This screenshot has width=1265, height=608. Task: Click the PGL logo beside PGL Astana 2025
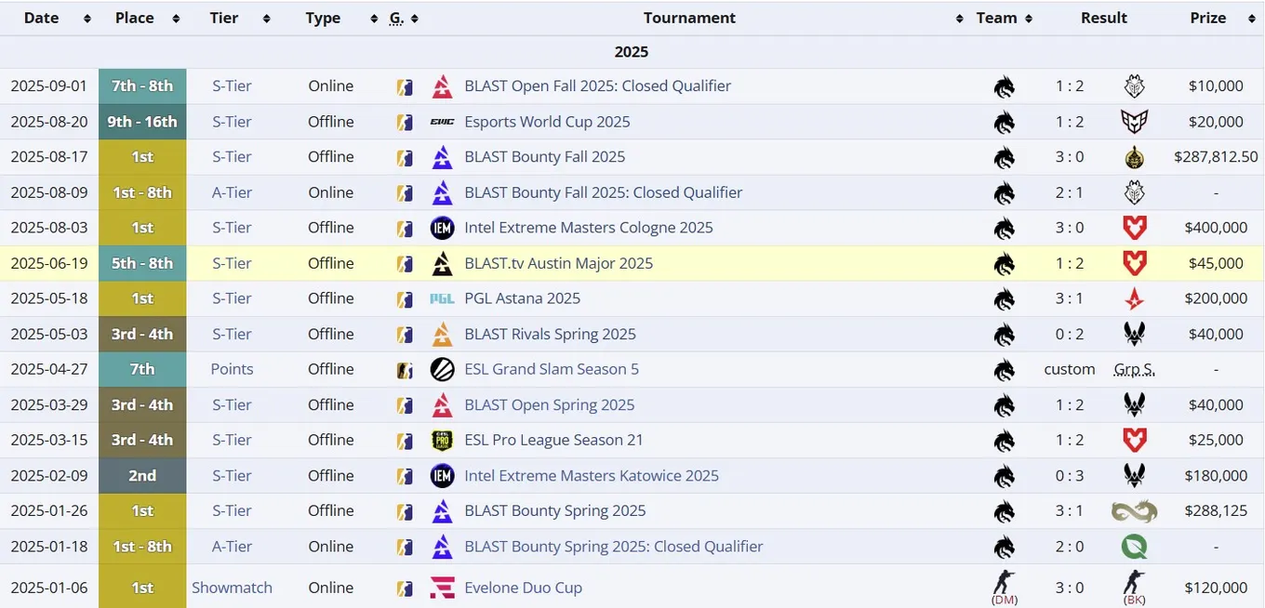(x=443, y=298)
